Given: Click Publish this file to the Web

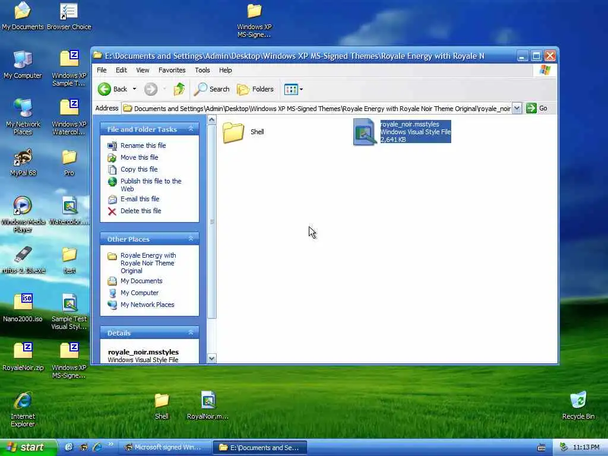Looking at the screenshot, I should [x=151, y=185].
